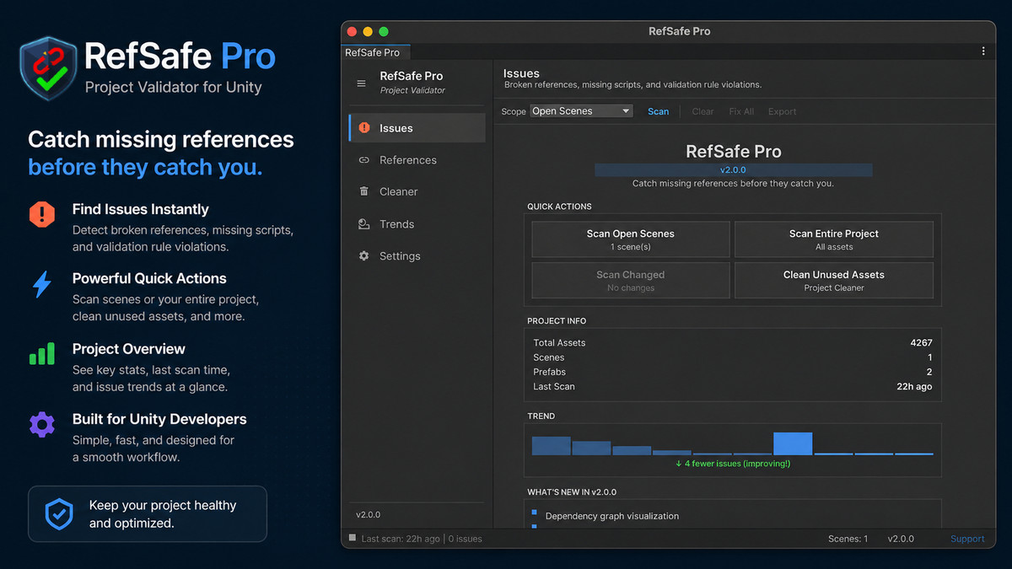Click '0 issues' in the status bar
This screenshot has width=1012, height=569.
(466, 539)
